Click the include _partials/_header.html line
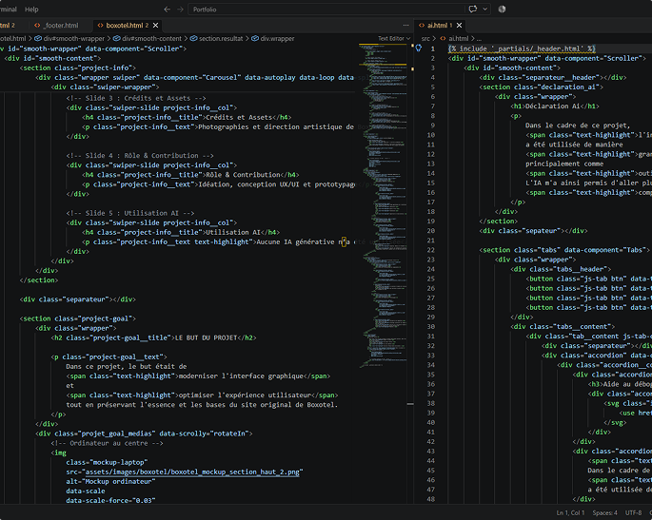 522,48
